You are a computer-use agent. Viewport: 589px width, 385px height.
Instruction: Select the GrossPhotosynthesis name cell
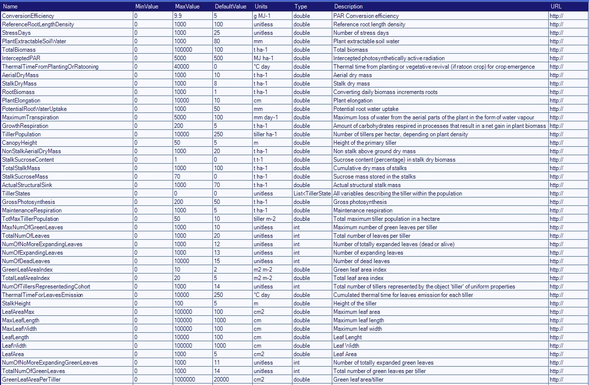coord(67,202)
